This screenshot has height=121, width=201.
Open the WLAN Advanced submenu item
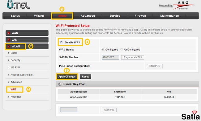[16, 82]
